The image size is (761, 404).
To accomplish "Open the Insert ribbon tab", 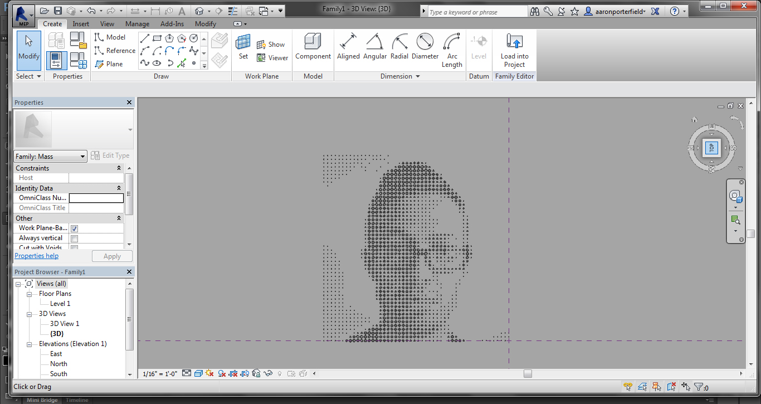I will (81, 24).
